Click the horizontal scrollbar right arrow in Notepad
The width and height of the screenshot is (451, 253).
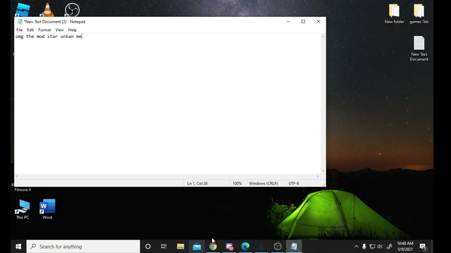[318, 176]
